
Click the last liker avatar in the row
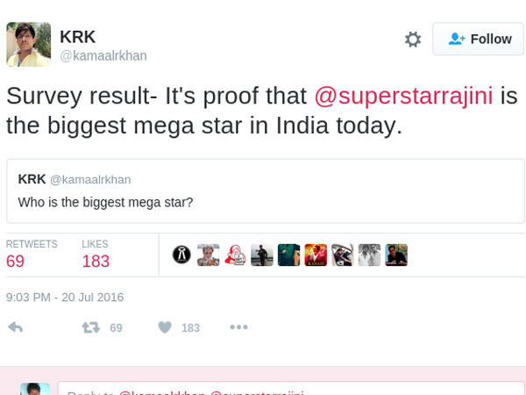coord(396,255)
